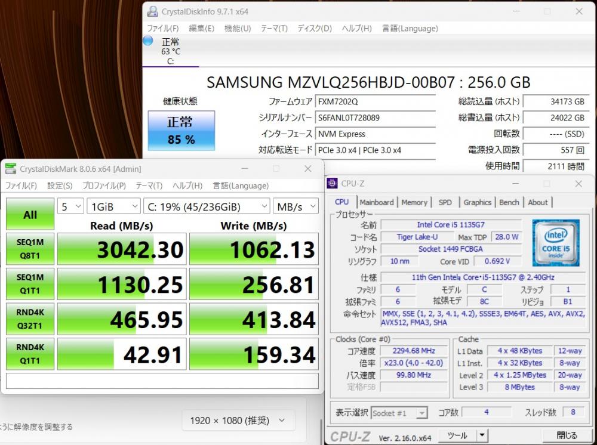Image resolution: width=597 pixels, height=445 pixels.
Task: Open 機能(U) menu in CrystalDiskInfo
Action: coord(237,28)
